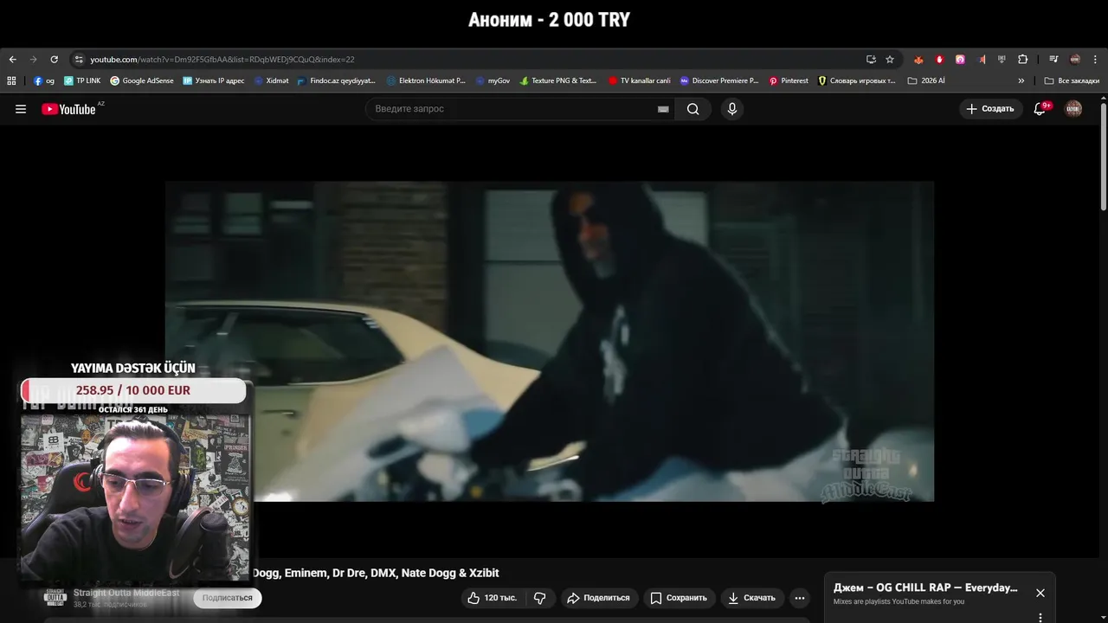The height and width of the screenshot is (623, 1108).
Task: Show more bookmarks with the double chevron
Action: pos(1021,80)
